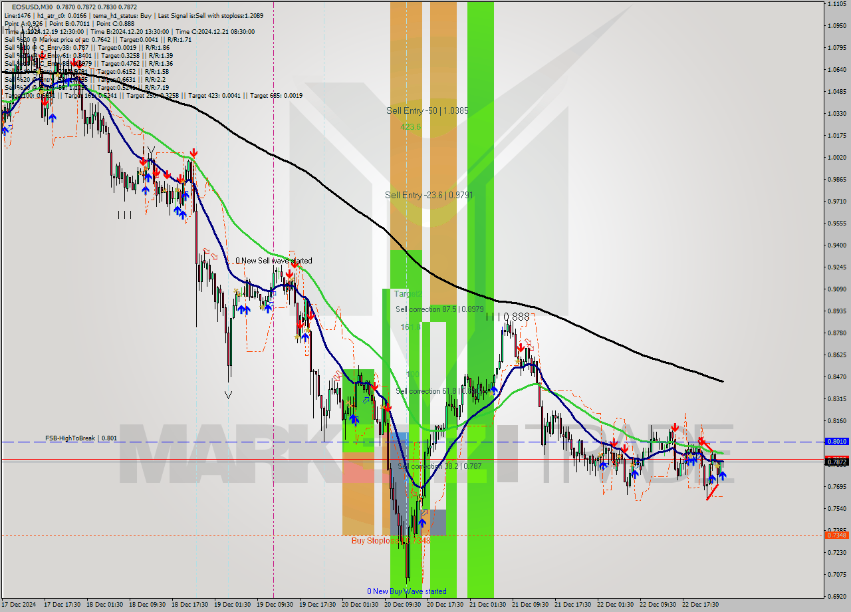Viewport: 851px width, 612px height.
Task: Click the 19 Dec 17:30 time axis label
Action: point(317,605)
